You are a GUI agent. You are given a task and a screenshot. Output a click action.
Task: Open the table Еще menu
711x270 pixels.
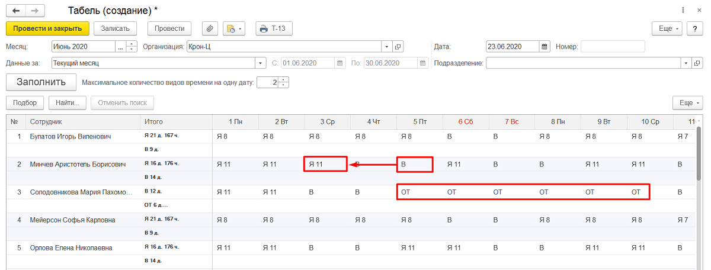687,102
